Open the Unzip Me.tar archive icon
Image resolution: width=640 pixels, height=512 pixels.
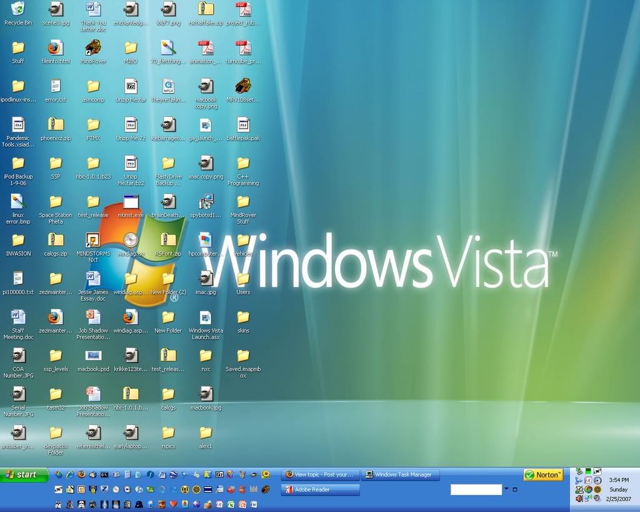coord(131,91)
